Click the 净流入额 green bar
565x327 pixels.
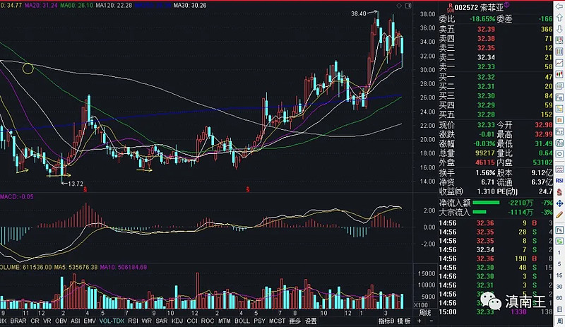(x=486, y=203)
